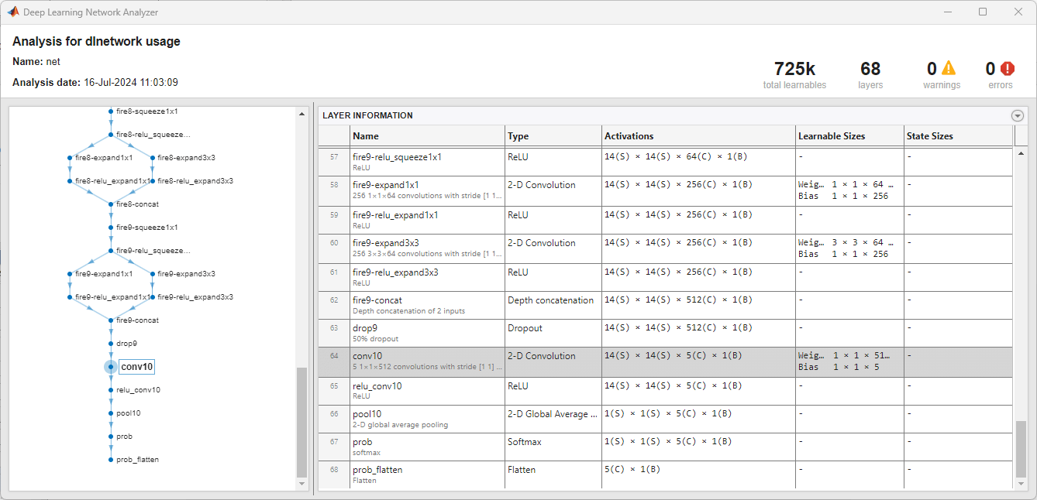Select the fire8-expand3x3 graph node
Image resolution: width=1037 pixels, height=500 pixels.
coord(152,158)
